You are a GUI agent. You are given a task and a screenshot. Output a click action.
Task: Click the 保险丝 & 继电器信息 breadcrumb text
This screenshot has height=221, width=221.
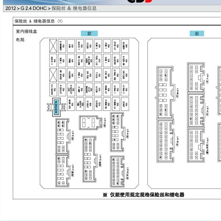74,8
